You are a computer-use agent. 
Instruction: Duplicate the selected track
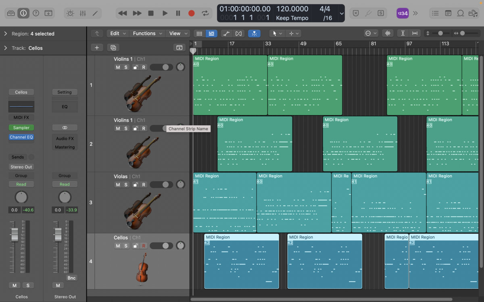[113, 48]
